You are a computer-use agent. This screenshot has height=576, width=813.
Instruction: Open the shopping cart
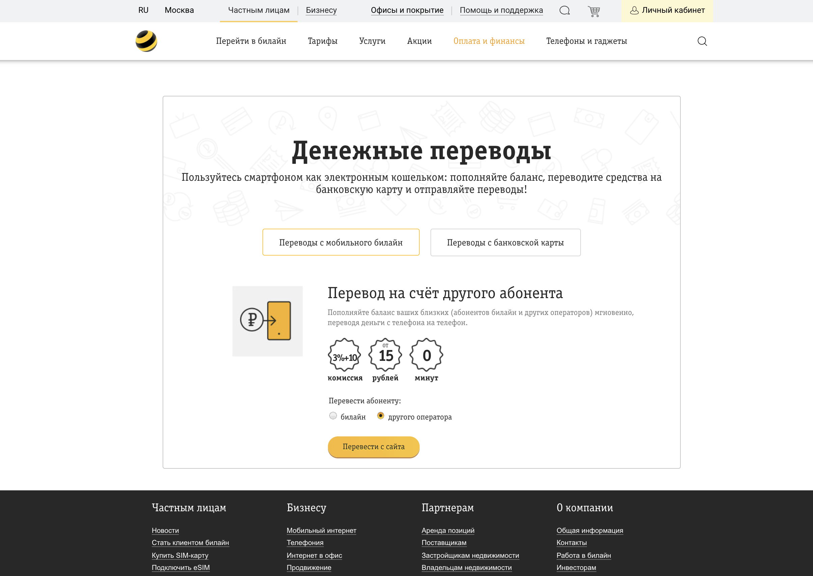coord(593,11)
